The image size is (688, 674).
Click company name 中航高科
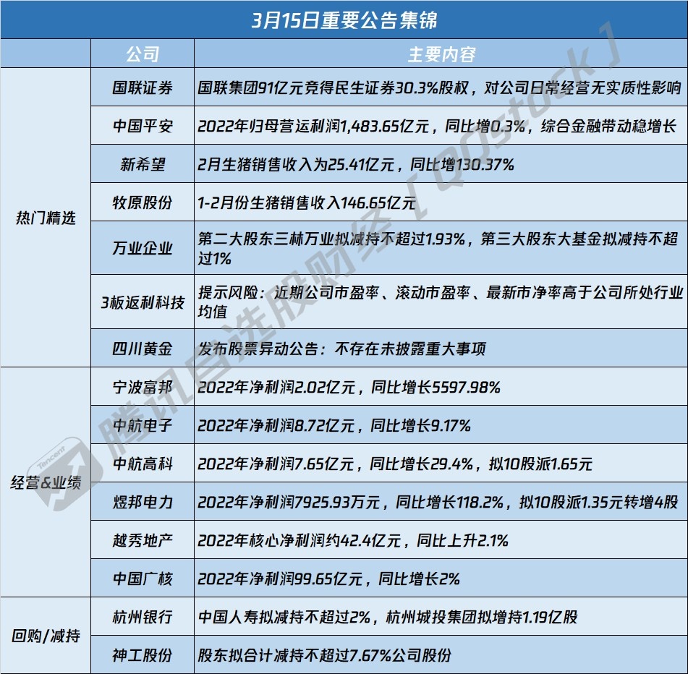143,464
